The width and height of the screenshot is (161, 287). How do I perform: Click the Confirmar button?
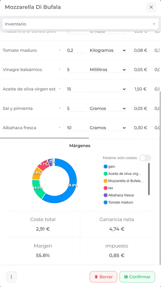click(x=137, y=277)
